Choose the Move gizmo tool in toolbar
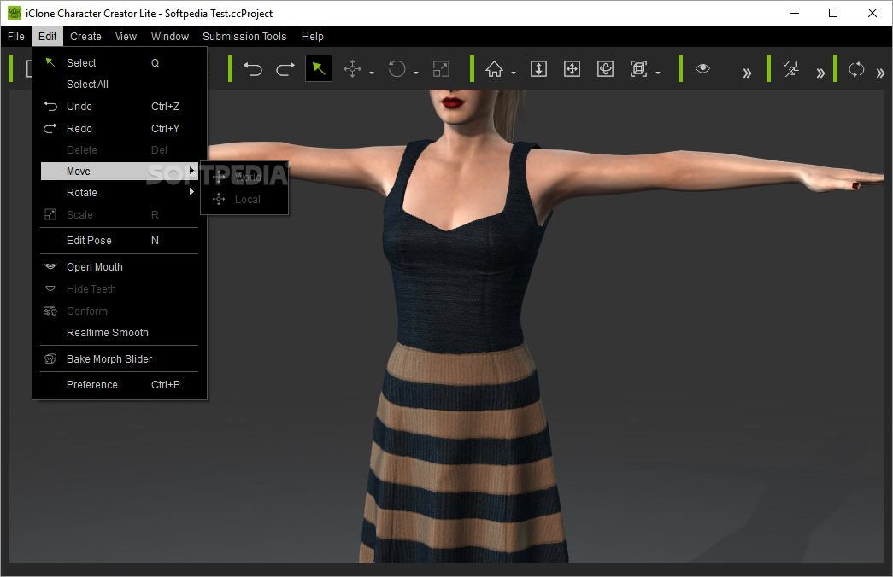Screen dimensions: 893x577 [x=352, y=69]
